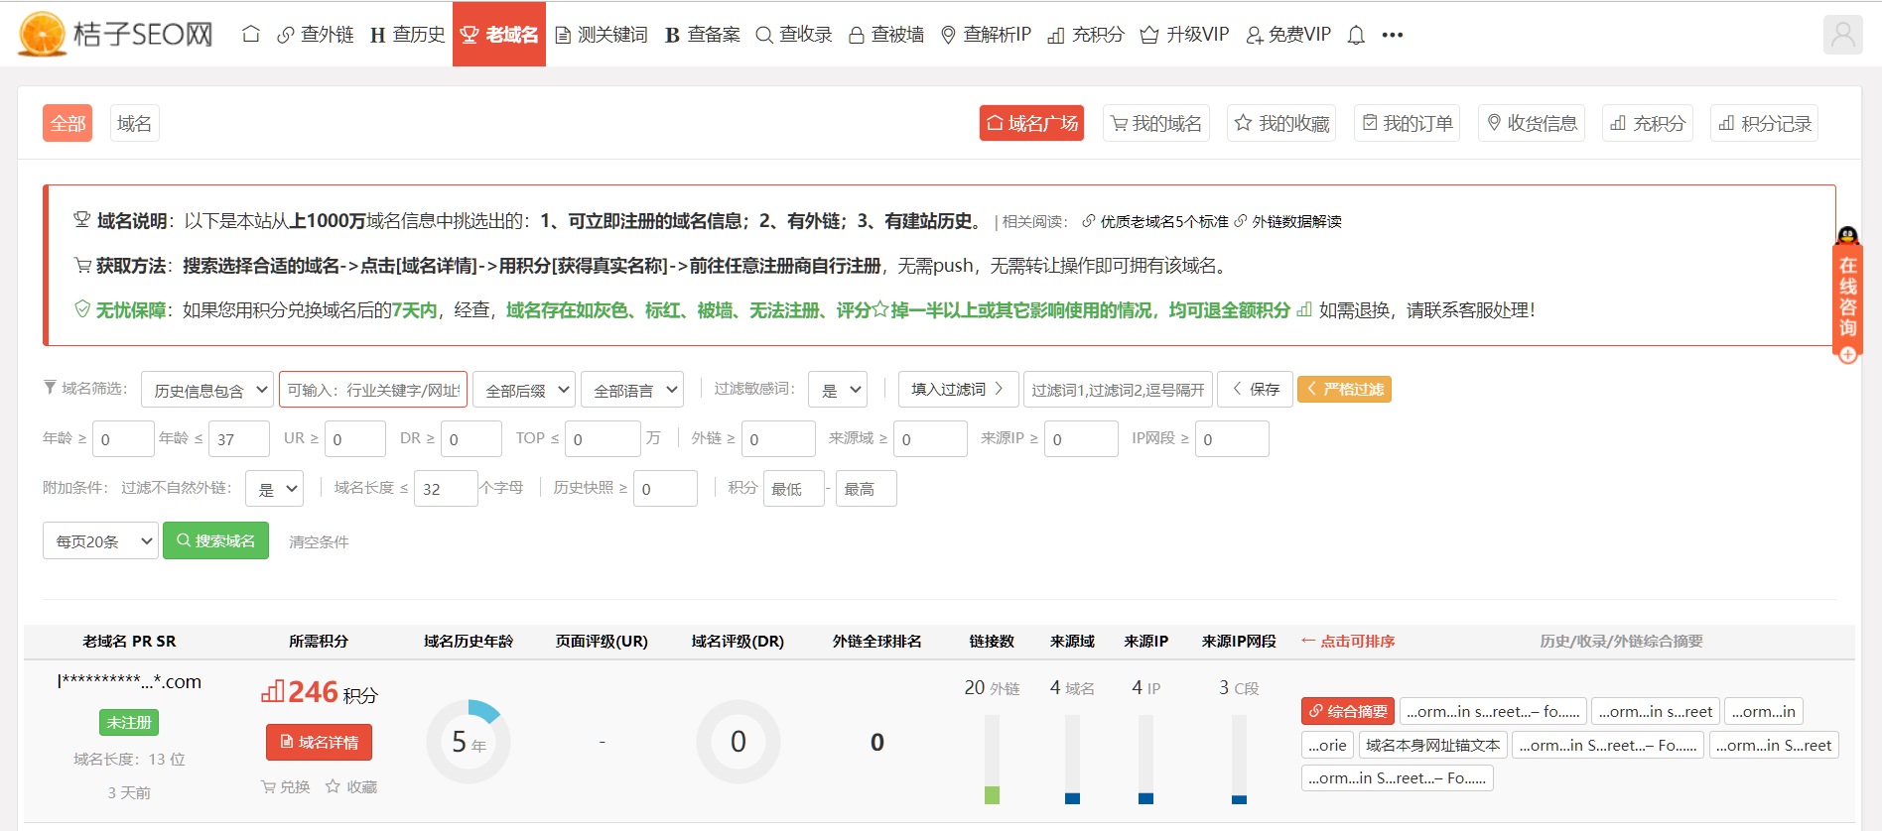
Task: Click the 积分 最高 input field
Action: [x=866, y=489]
